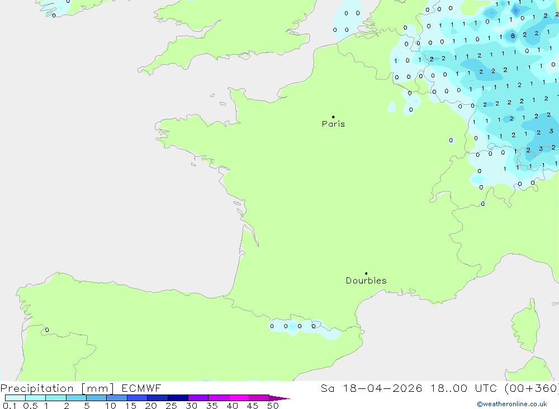Select the 2 mm legend color swatch
This screenshot has width=559, height=409.
[76, 398]
